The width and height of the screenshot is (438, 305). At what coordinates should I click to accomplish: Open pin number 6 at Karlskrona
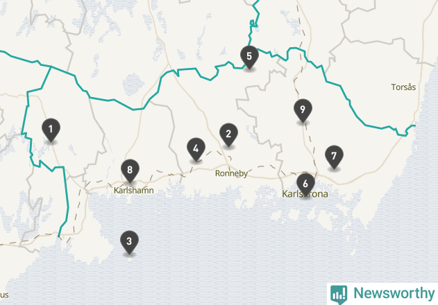pos(305,184)
